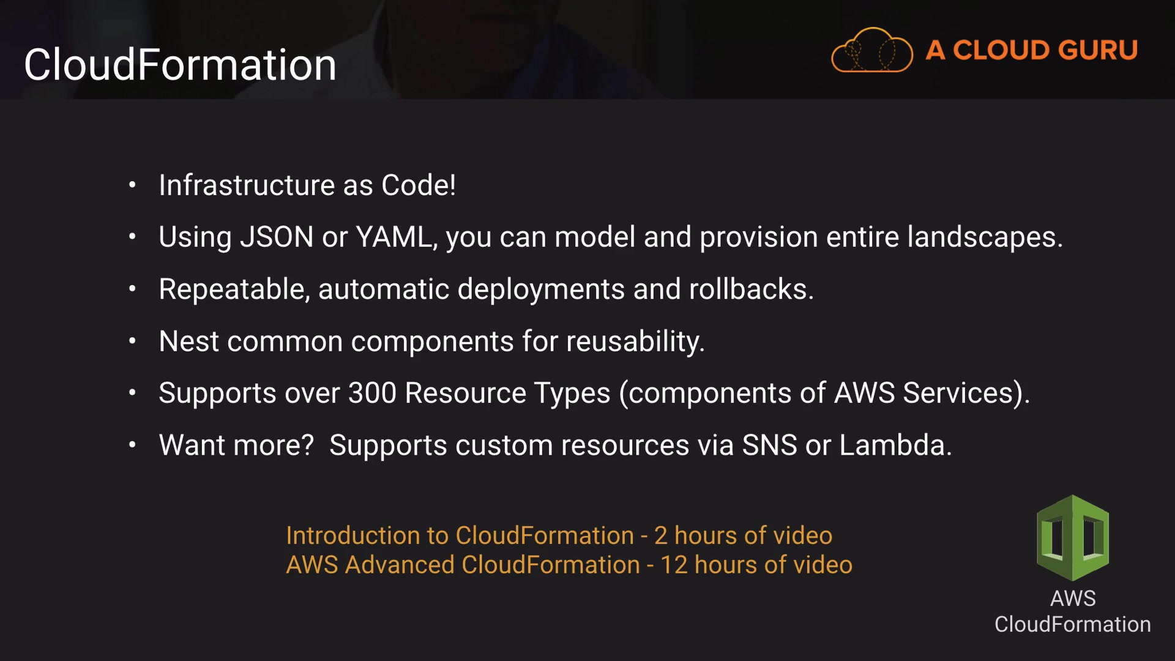Click the bullet dot before "Nest common components"
The image size is (1175, 661).
132,341
